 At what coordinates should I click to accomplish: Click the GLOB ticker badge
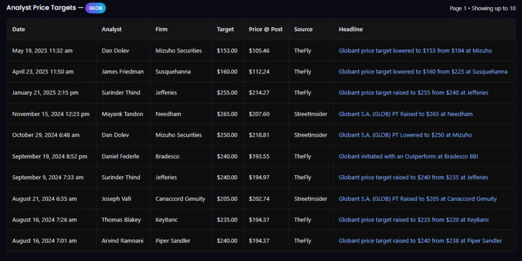[95, 8]
